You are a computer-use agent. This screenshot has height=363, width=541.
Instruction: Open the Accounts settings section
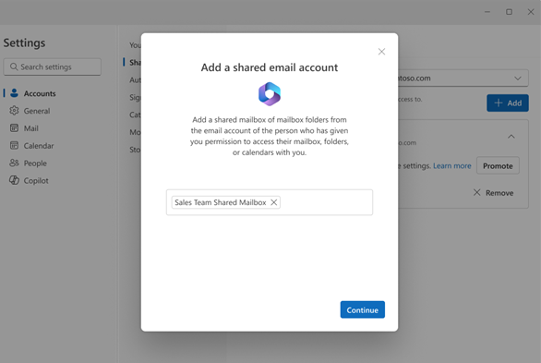pyautogui.click(x=40, y=93)
